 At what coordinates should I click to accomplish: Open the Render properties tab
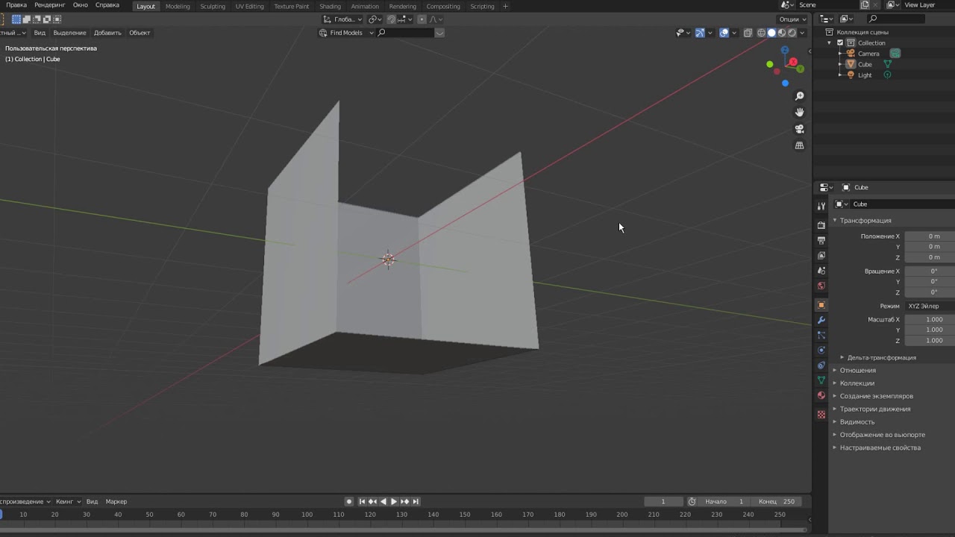821,225
